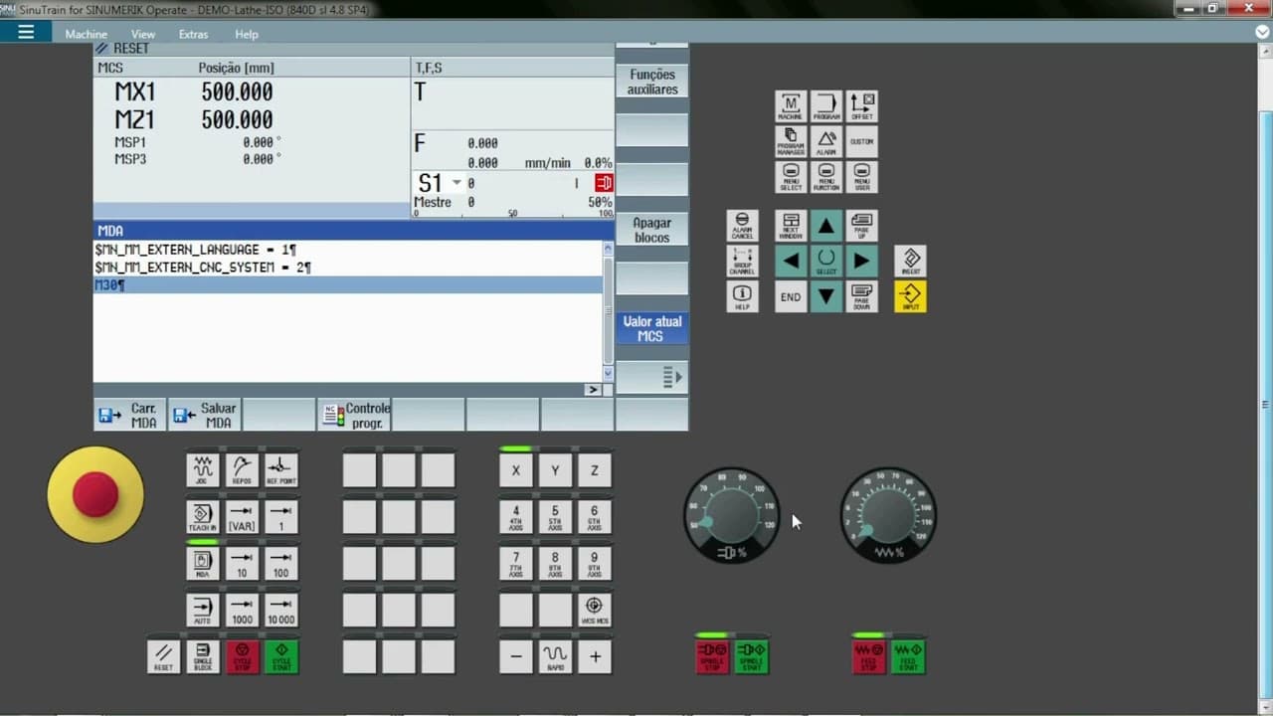Image resolution: width=1273 pixels, height=716 pixels.
Task: Open the Extras menu
Action: coord(194,34)
